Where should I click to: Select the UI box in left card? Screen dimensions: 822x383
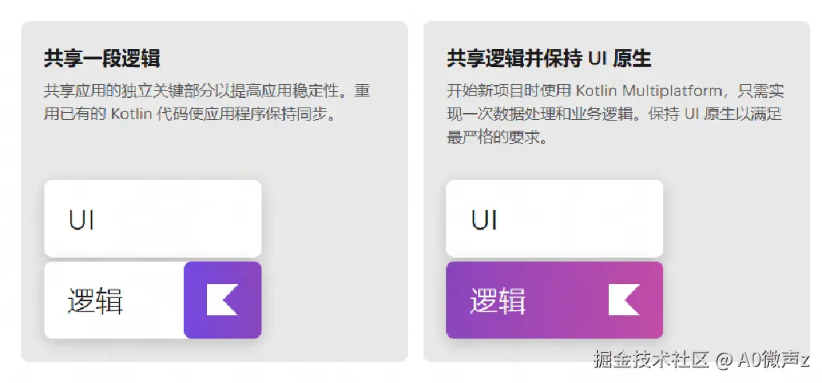[x=153, y=219]
